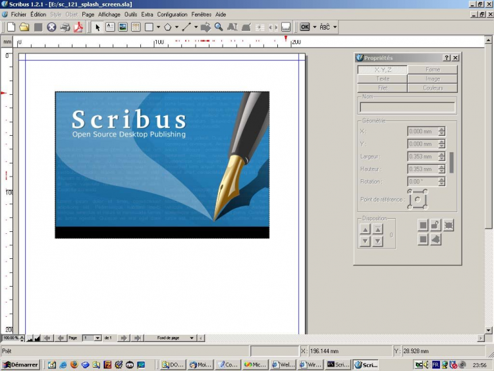This screenshot has height=371, width=494.
Task: Click the Nom input field
Action: (x=407, y=107)
